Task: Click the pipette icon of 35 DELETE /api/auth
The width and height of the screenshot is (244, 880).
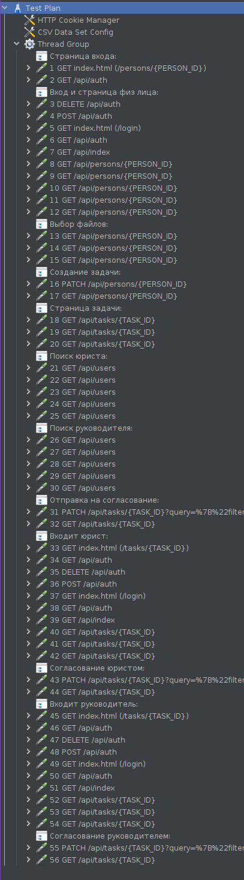Action: point(41,572)
